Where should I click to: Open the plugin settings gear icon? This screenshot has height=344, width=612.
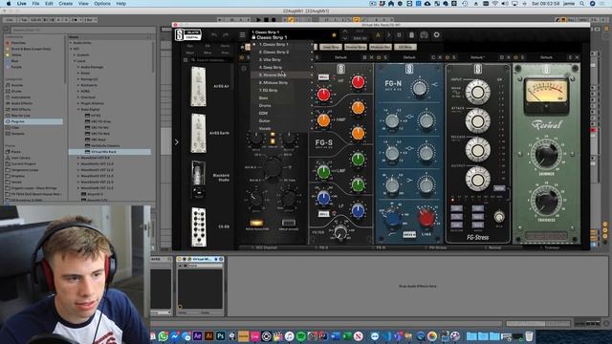(x=436, y=34)
